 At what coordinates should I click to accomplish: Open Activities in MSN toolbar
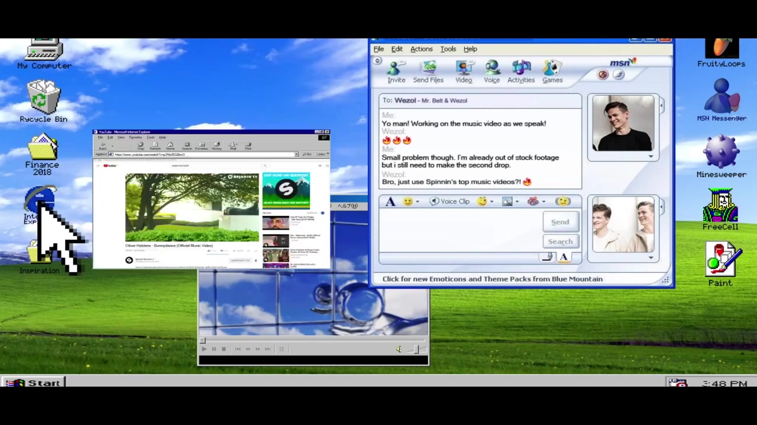tap(521, 71)
